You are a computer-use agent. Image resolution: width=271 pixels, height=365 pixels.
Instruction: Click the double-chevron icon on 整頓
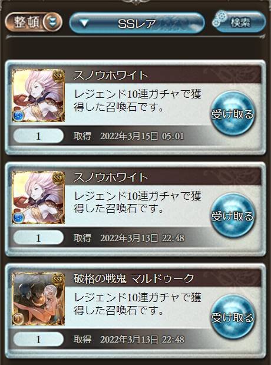52,22
